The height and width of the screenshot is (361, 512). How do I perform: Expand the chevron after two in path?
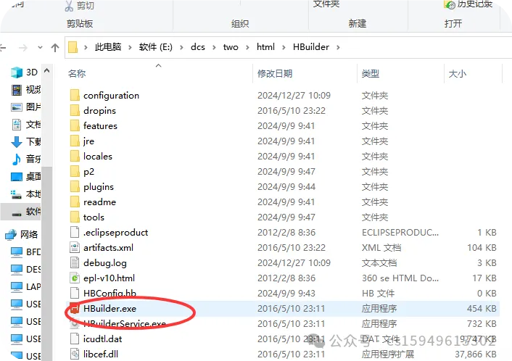click(247, 47)
